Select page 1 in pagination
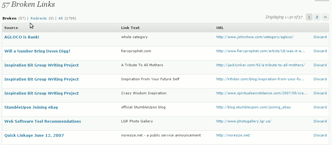The image size is (332, 145). click(309, 17)
